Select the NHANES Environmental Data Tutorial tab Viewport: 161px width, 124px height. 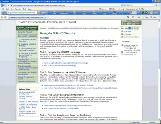coord(27,17)
